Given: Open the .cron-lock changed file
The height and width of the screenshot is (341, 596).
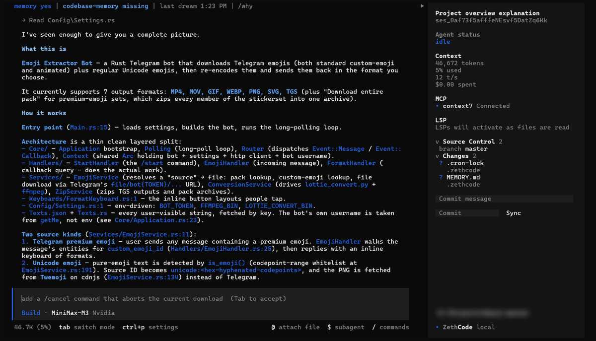Looking at the screenshot, I should tap(465, 163).
